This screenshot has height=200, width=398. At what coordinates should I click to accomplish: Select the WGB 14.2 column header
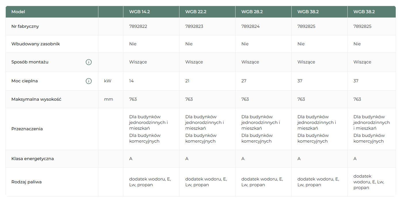click(139, 12)
